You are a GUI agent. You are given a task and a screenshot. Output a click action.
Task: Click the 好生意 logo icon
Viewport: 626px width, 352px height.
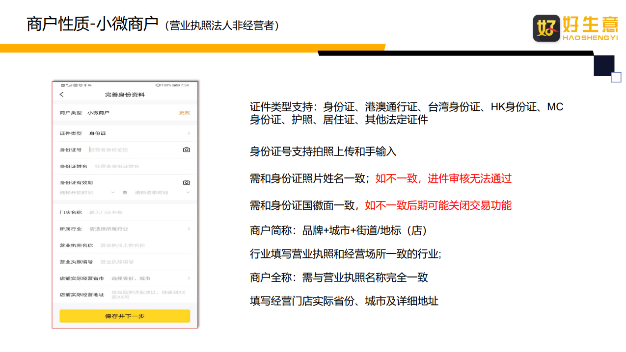(x=546, y=28)
